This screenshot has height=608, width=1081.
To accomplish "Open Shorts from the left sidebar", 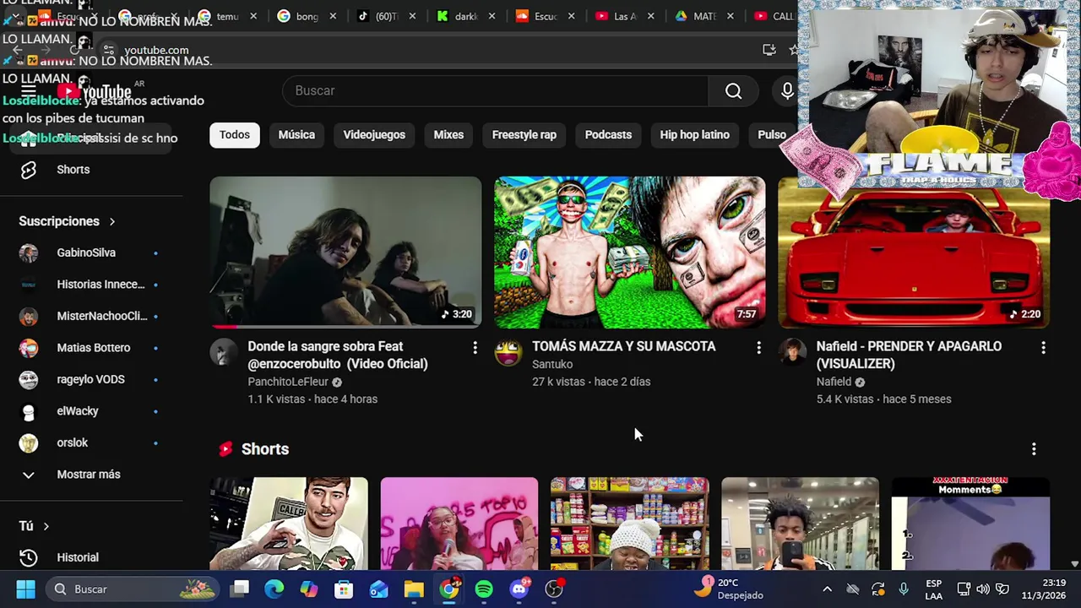I will pyautogui.click(x=91, y=170).
